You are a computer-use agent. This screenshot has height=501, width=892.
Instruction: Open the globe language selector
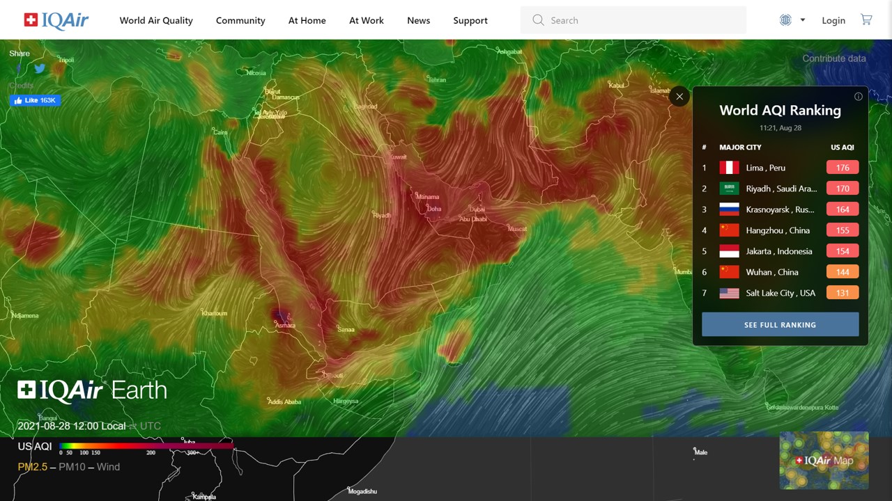coord(785,20)
